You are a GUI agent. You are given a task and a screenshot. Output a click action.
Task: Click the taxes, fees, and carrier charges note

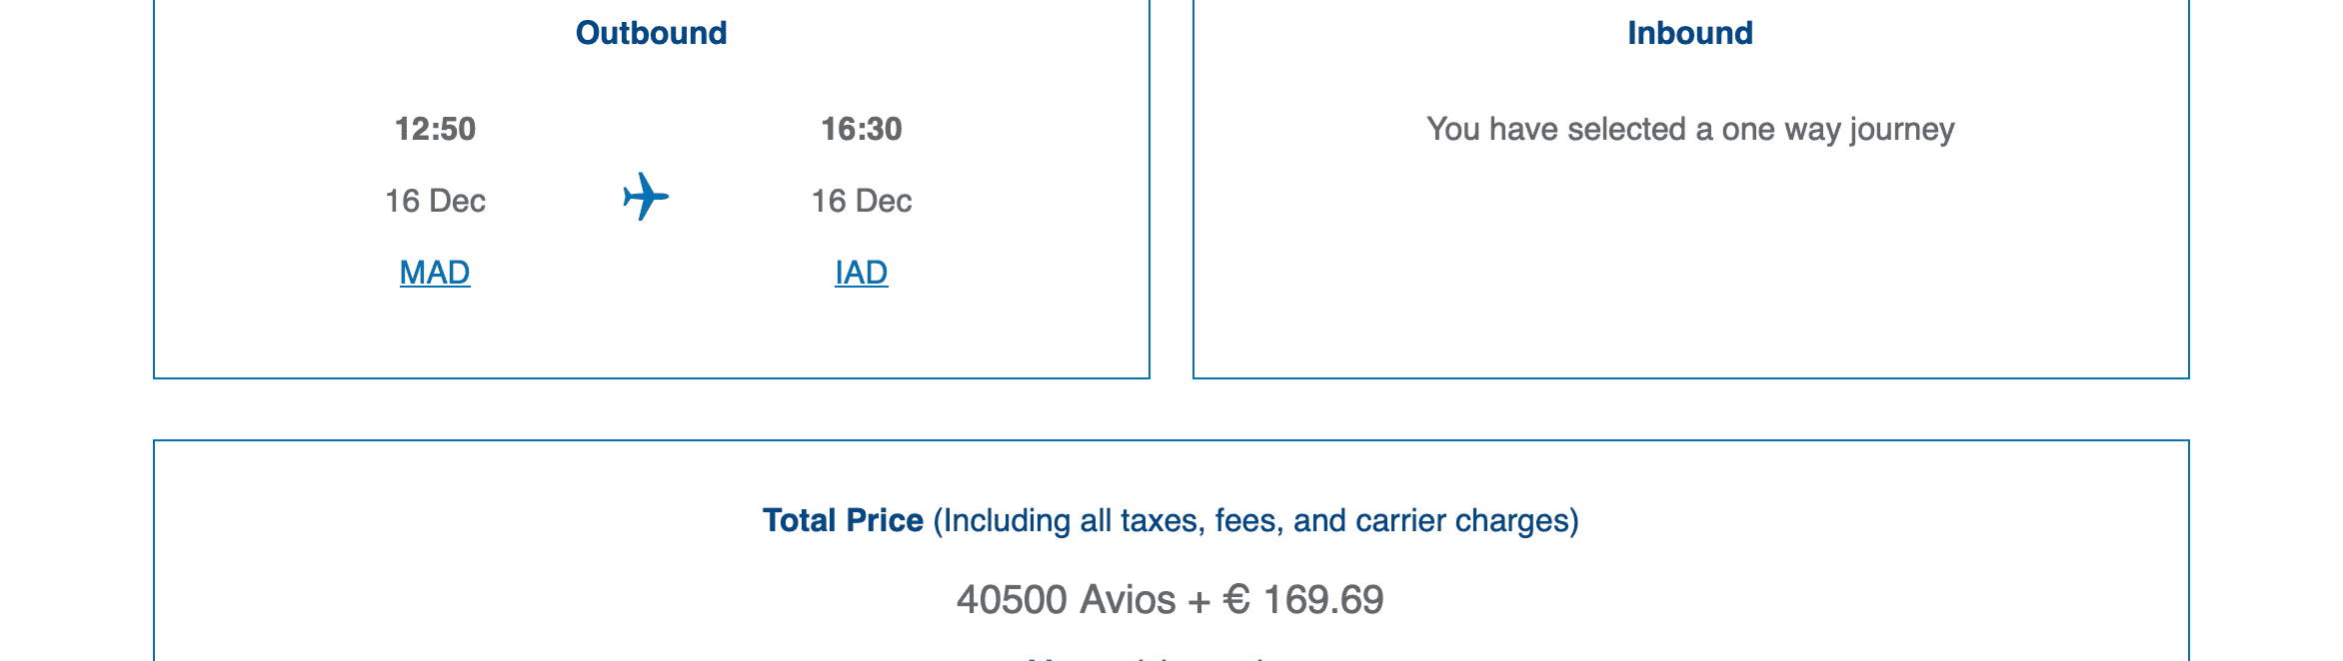click(x=1255, y=520)
